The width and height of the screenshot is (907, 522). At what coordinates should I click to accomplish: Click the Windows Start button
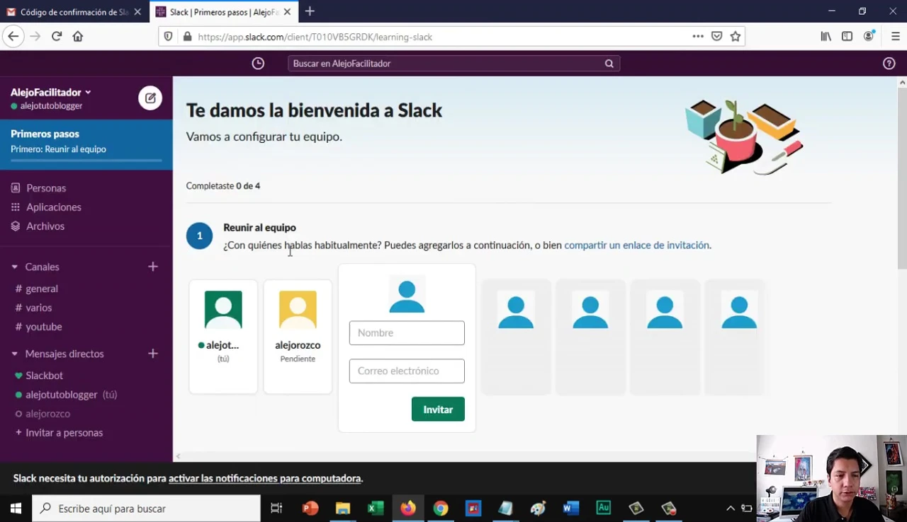click(x=16, y=509)
